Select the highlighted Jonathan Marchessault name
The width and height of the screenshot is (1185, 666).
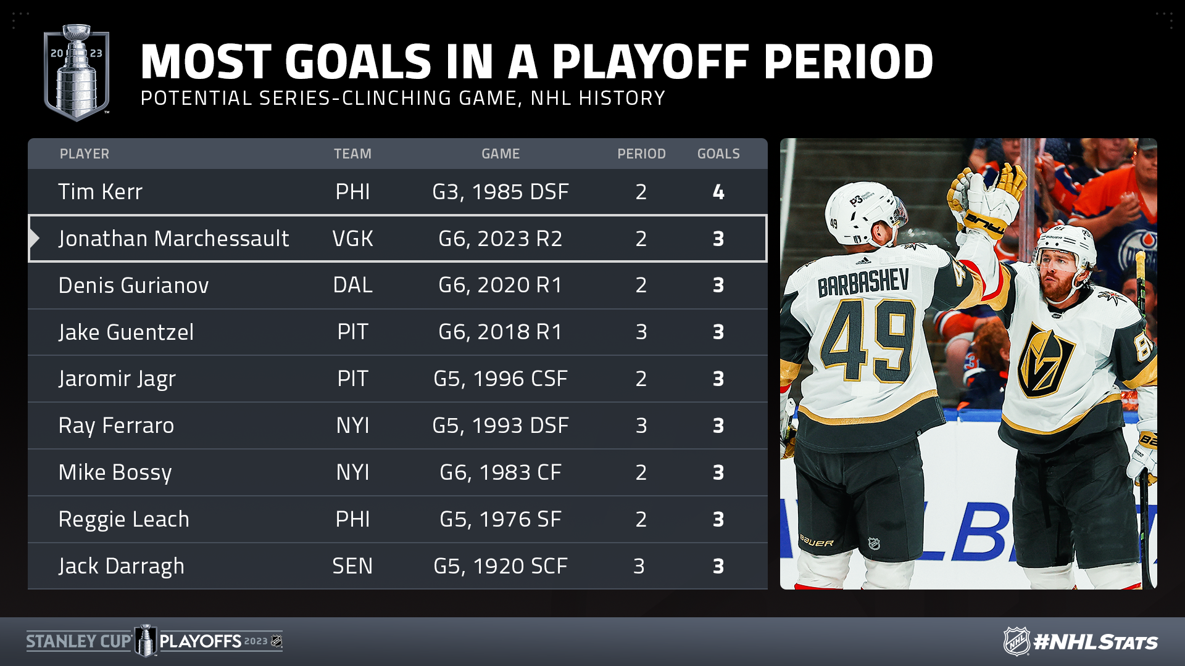[173, 239]
